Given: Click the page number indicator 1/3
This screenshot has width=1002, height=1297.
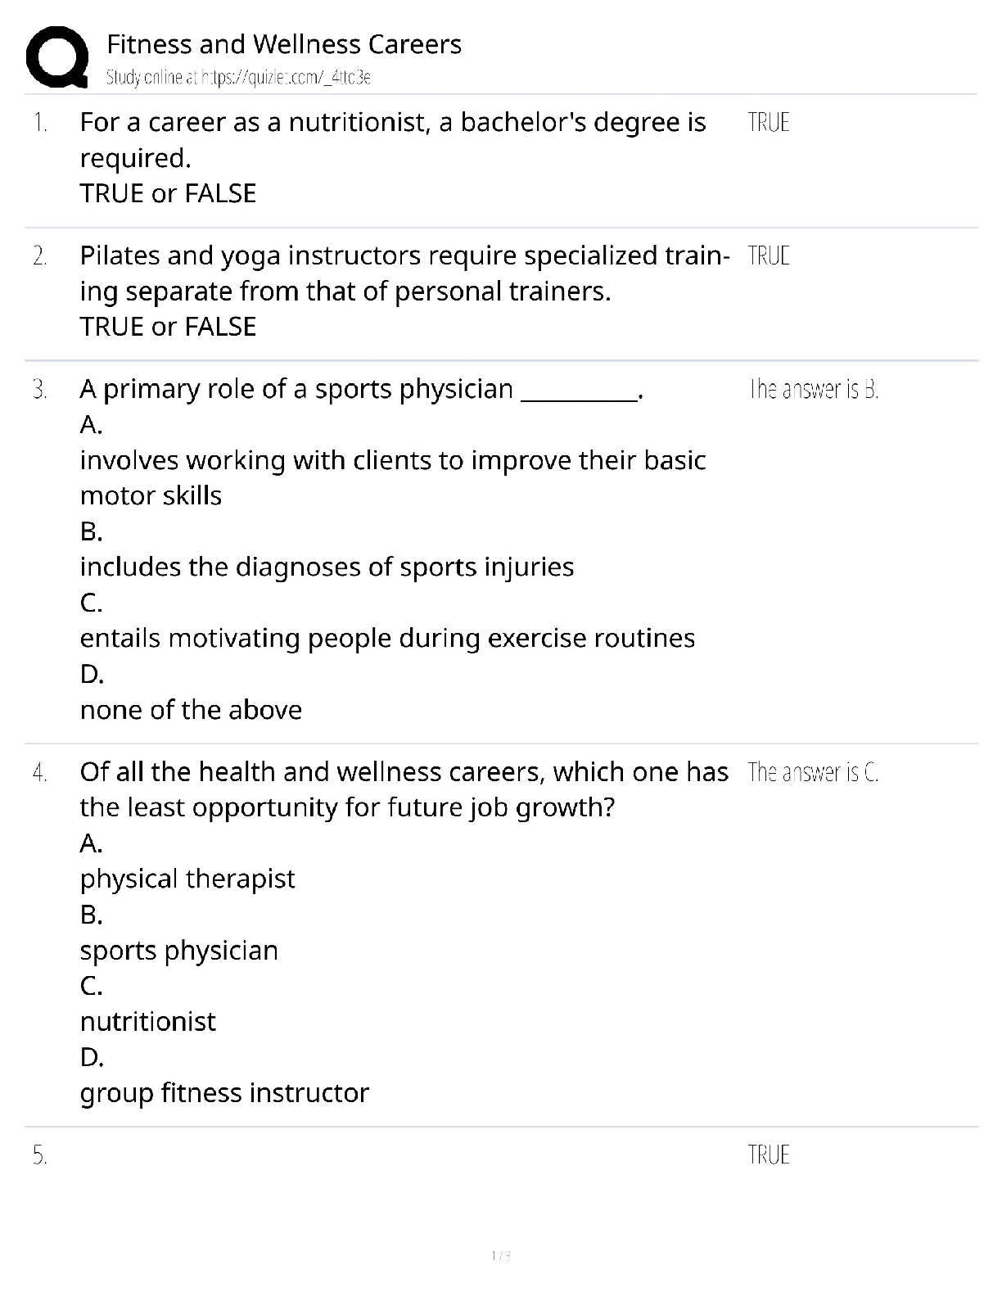Looking at the screenshot, I should [501, 1255].
